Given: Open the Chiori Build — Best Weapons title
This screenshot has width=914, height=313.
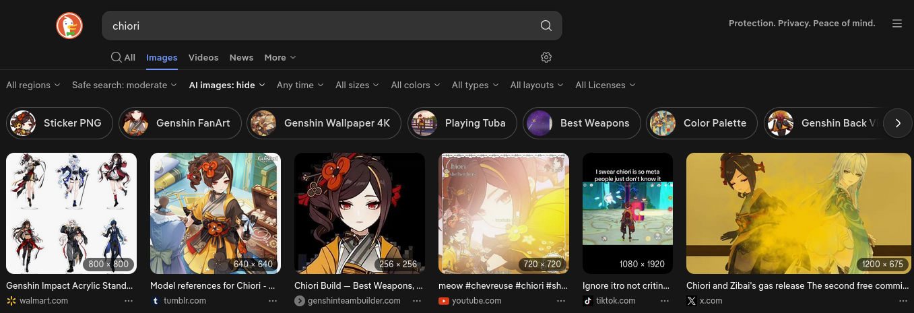Looking at the screenshot, I should pos(358,285).
